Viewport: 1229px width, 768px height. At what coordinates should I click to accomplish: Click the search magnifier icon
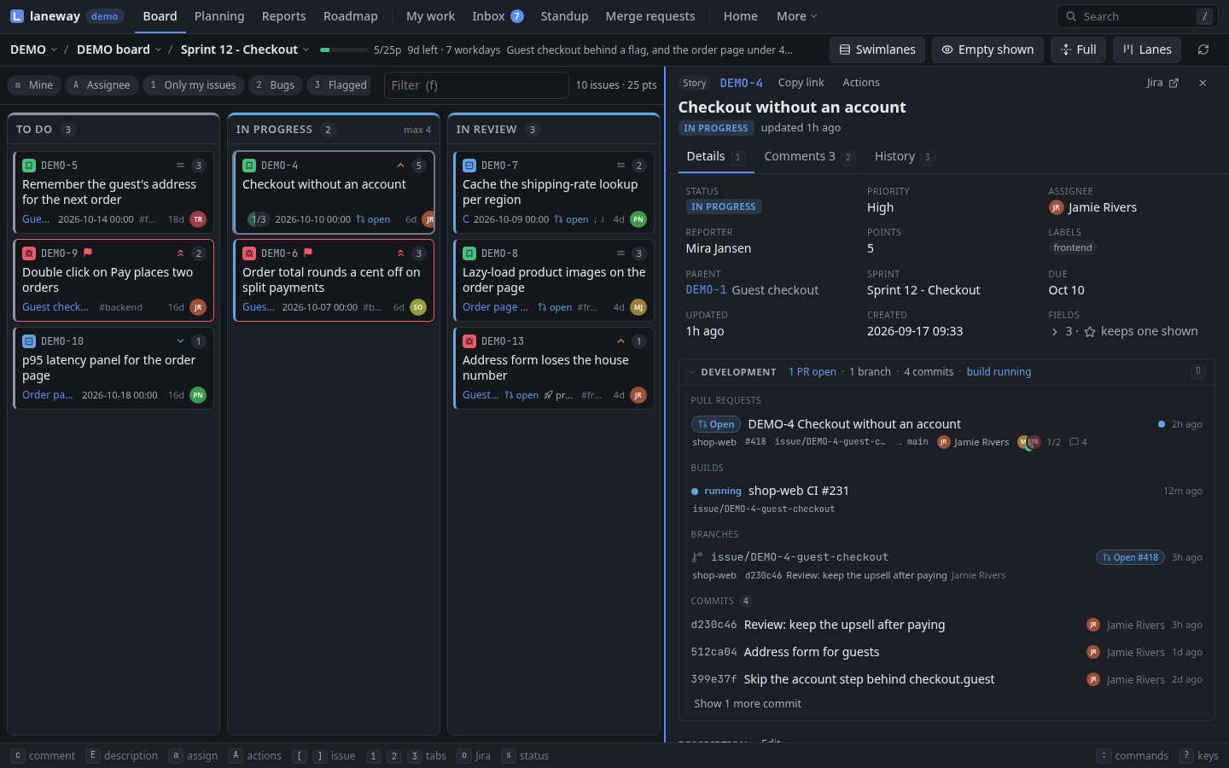point(1071,16)
